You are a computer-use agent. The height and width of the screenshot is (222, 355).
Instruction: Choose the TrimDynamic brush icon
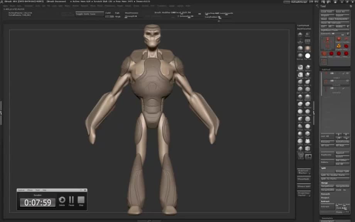coord(308,126)
